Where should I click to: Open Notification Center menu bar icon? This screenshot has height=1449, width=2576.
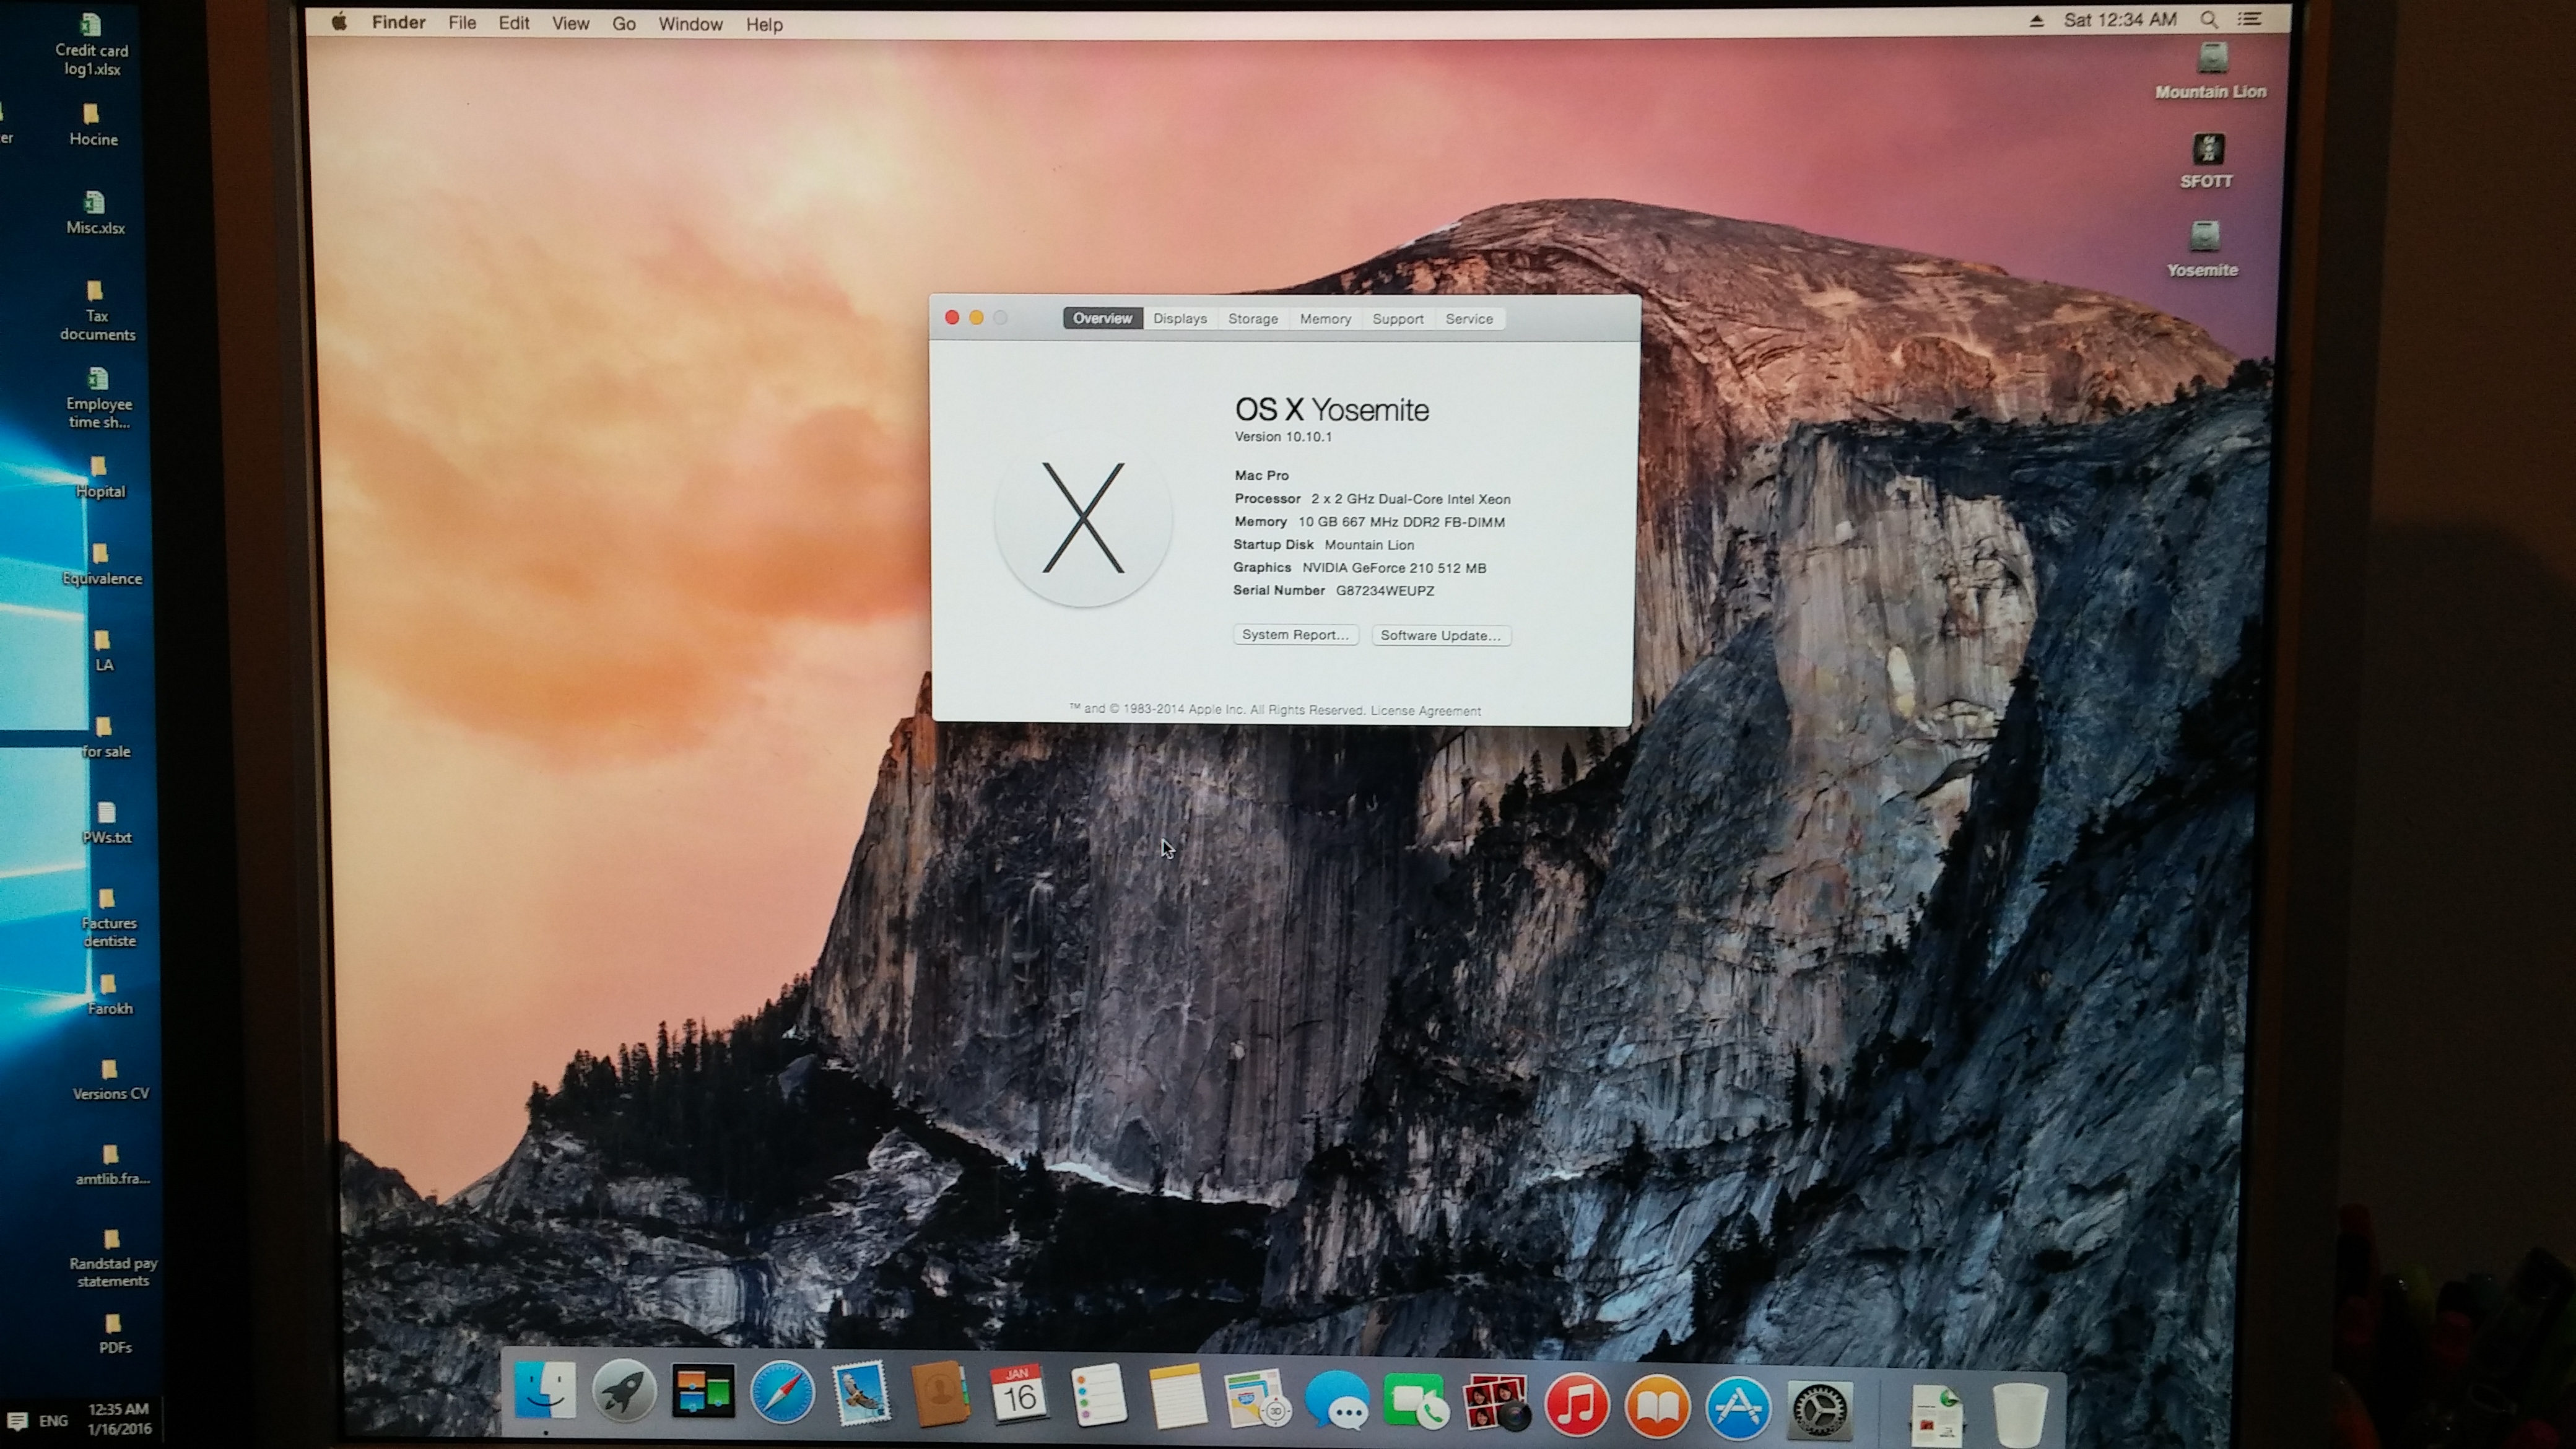click(x=2250, y=19)
